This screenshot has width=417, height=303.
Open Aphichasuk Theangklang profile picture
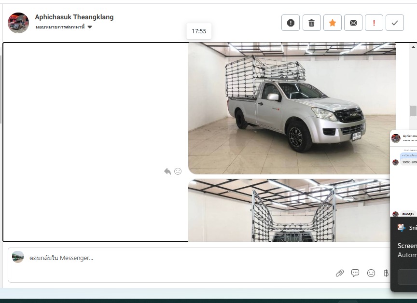pyautogui.click(x=18, y=23)
